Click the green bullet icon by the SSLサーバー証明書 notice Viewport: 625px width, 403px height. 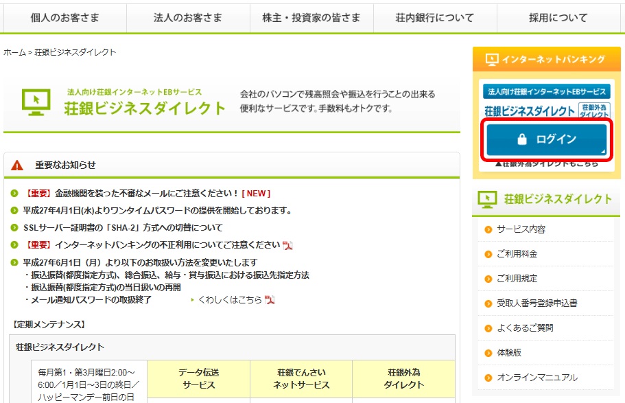(x=14, y=228)
